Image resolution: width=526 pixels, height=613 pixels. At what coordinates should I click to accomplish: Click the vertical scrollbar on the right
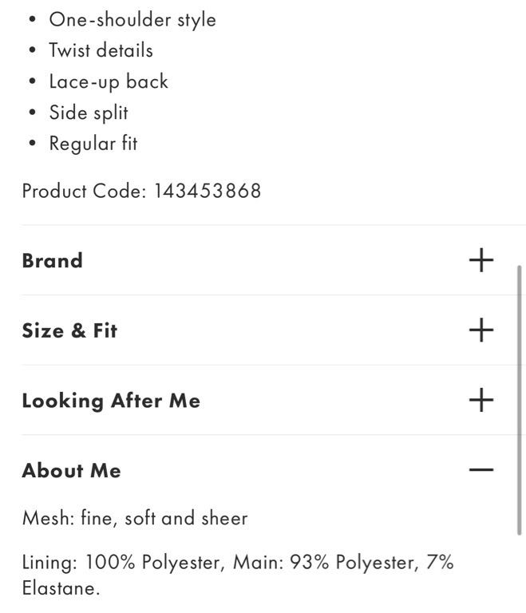click(x=520, y=399)
